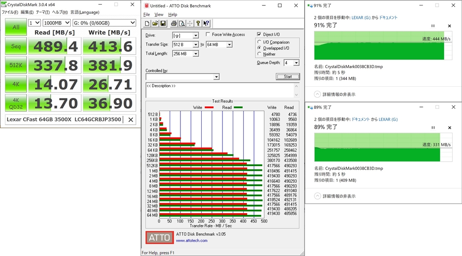Open the 1000MB test size dropdown in CrystalDiskMark
The height and width of the screenshot is (256, 462).
(67, 23)
